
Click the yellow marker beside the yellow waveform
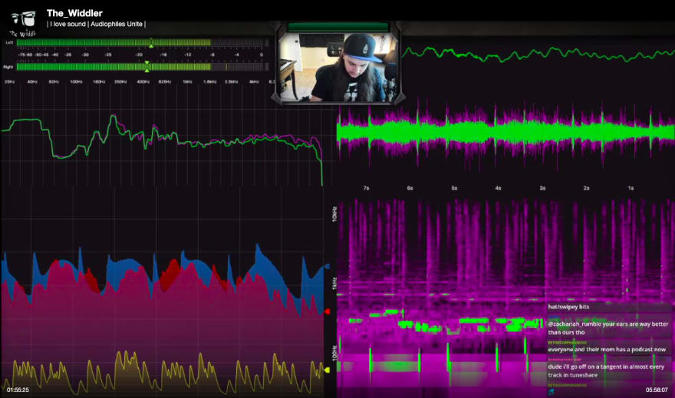[327, 370]
